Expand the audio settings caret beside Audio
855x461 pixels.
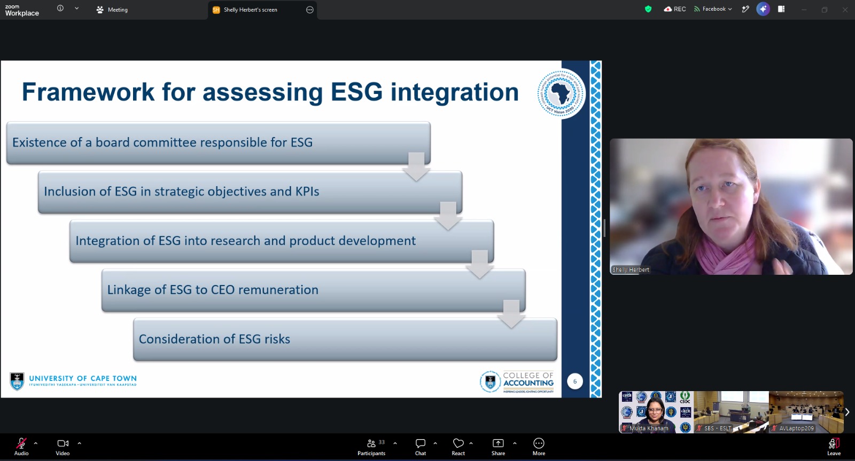pos(36,443)
